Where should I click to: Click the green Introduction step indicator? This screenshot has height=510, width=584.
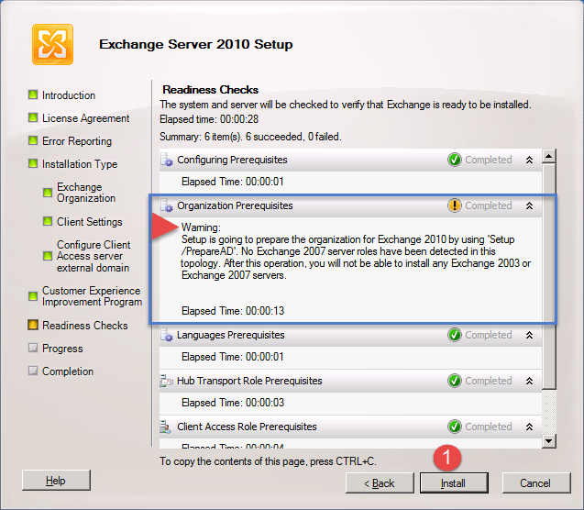(33, 94)
